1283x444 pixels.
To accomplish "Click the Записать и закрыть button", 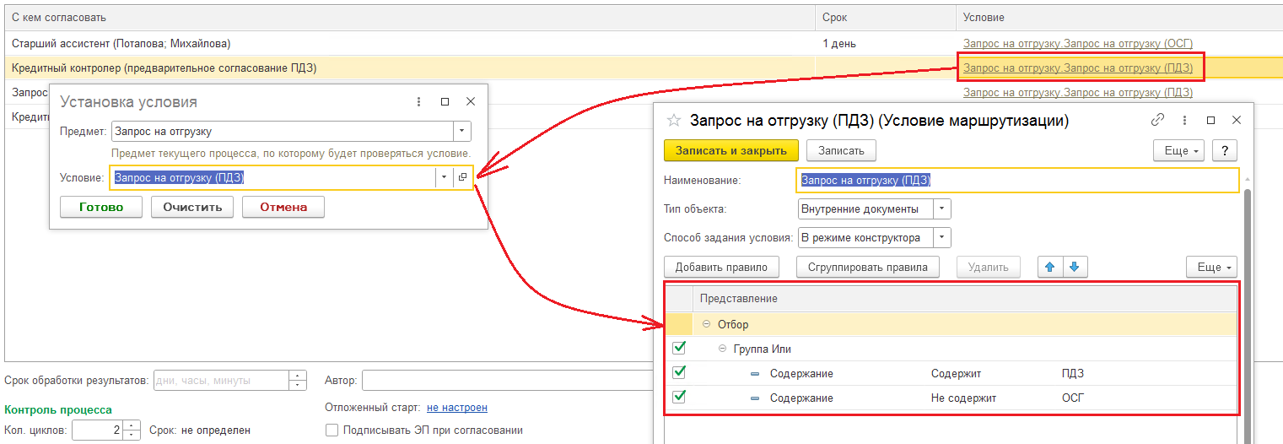I will tap(730, 150).
